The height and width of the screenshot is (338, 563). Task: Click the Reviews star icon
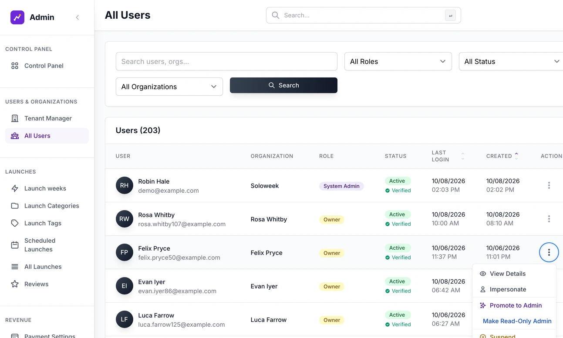15,284
